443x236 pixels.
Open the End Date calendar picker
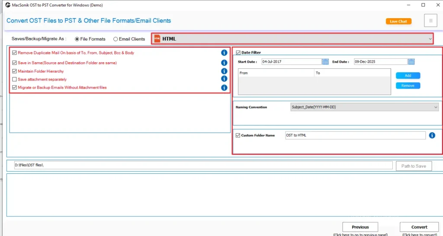click(x=411, y=62)
